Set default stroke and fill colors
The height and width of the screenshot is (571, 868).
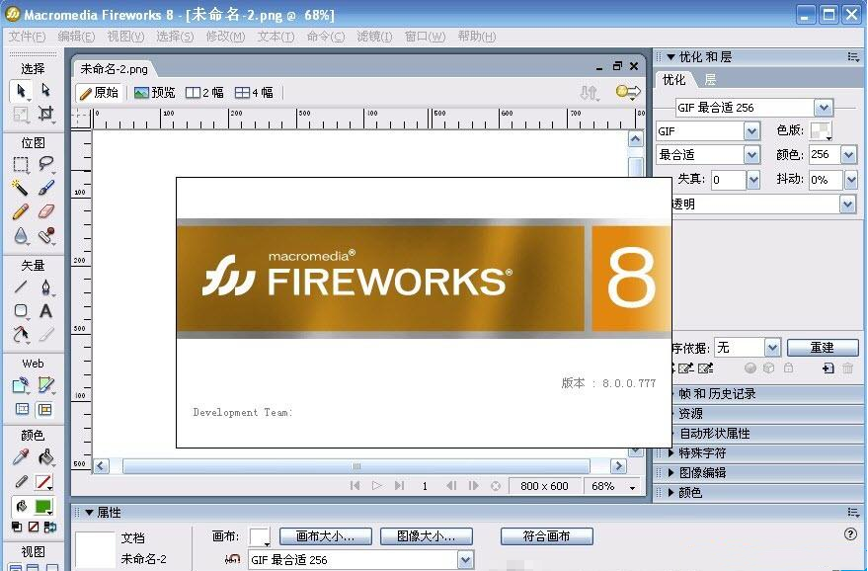tap(17, 527)
